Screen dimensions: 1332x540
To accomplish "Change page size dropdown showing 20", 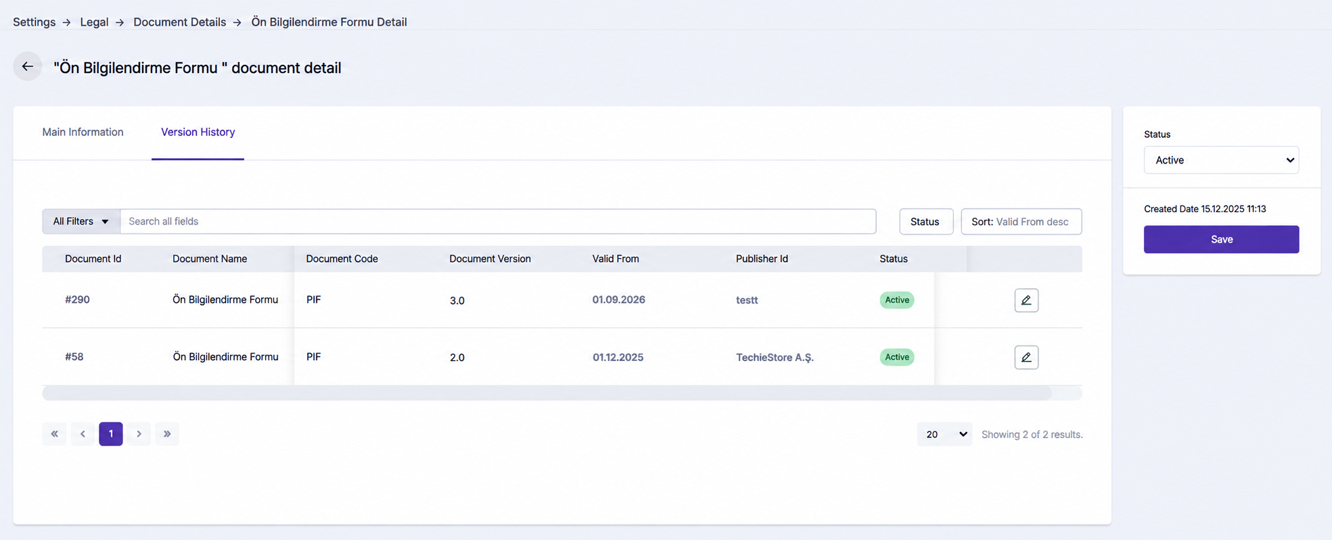I will pos(944,434).
